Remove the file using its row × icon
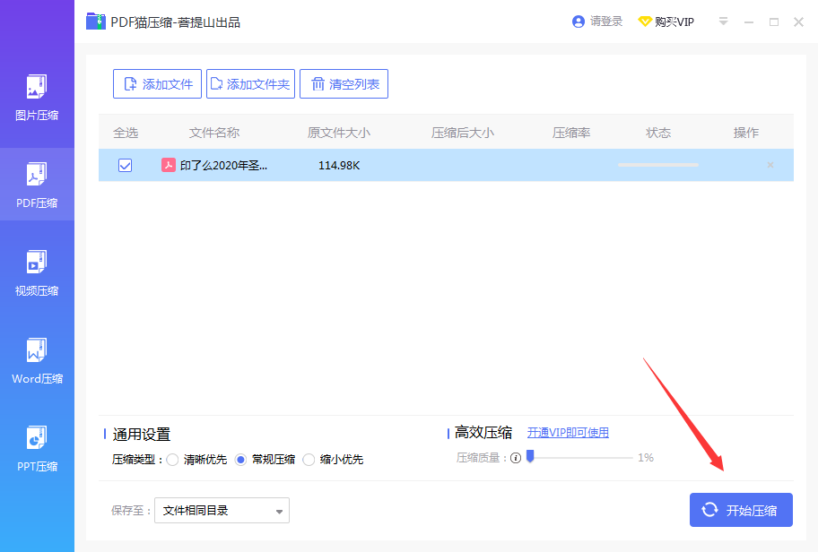 click(x=770, y=165)
